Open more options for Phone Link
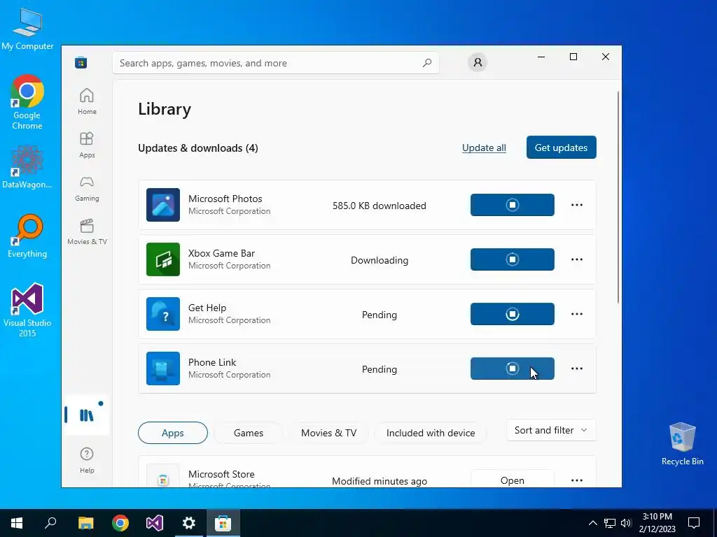717x537 pixels. point(577,368)
